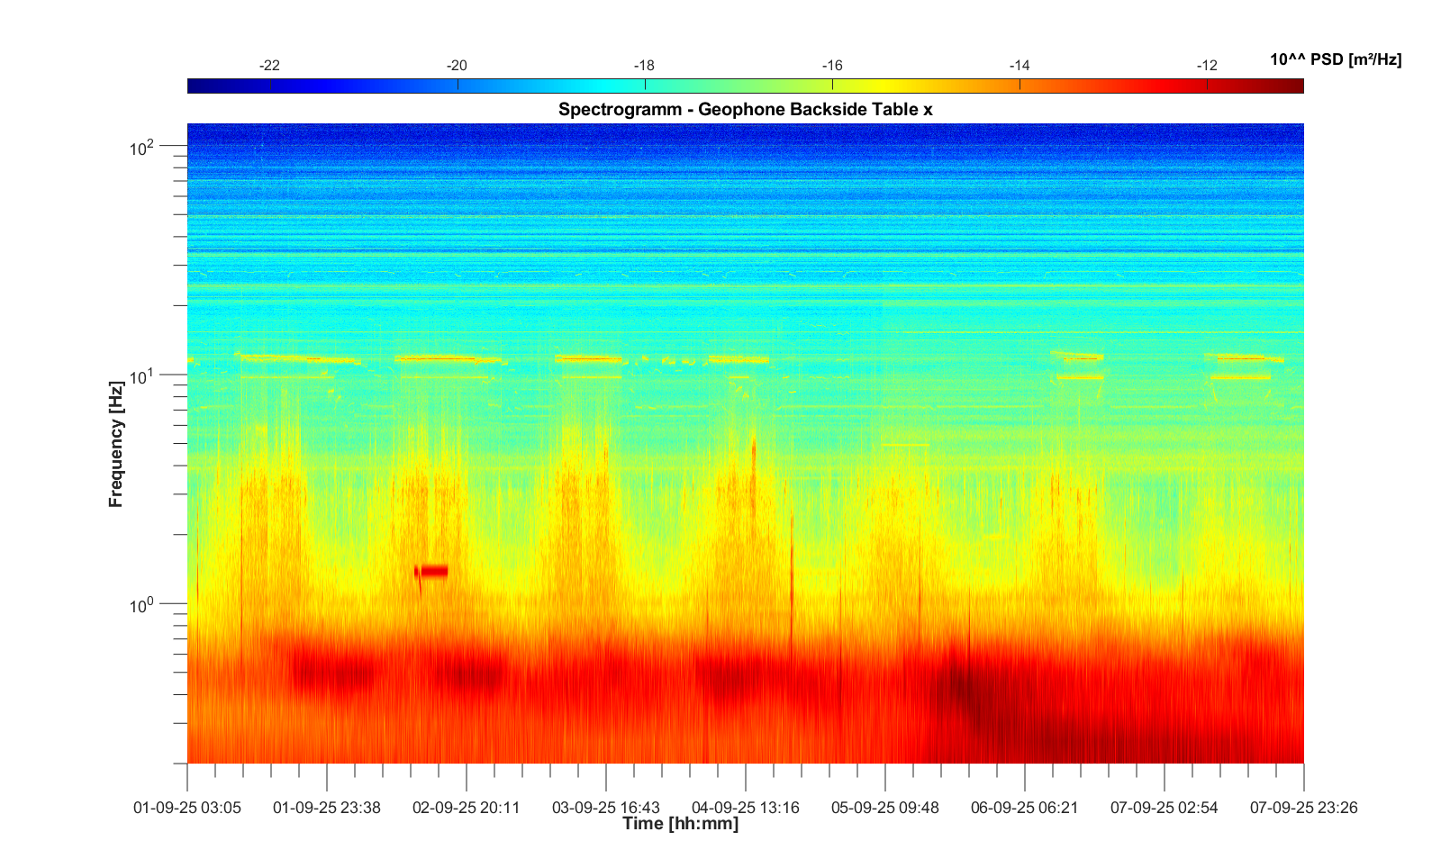Click the spectrogram title 'Geophone Backside Table x'

pos(745,110)
